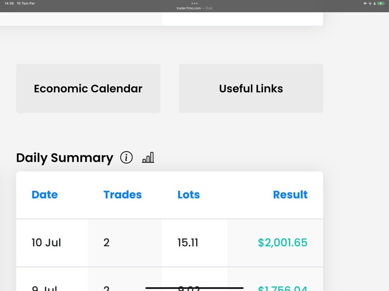389x291 pixels.
Task: Tap the 14:36 clock in status bar
Action: (x=9, y=3)
